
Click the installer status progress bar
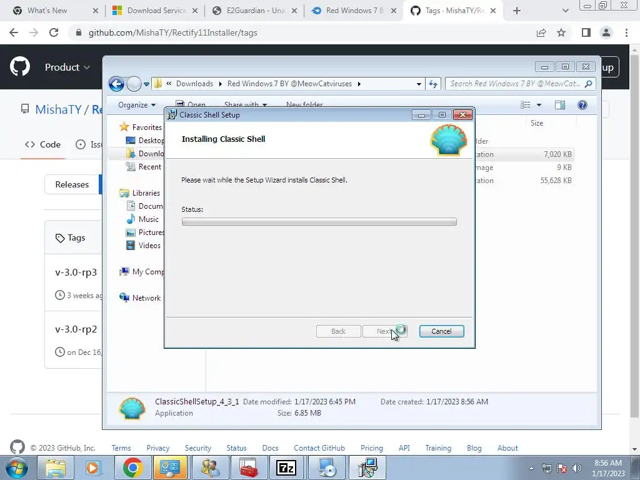click(x=319, y=222)
